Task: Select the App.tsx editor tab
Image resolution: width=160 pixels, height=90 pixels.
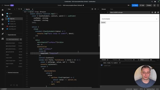Action: coord(28,9)
